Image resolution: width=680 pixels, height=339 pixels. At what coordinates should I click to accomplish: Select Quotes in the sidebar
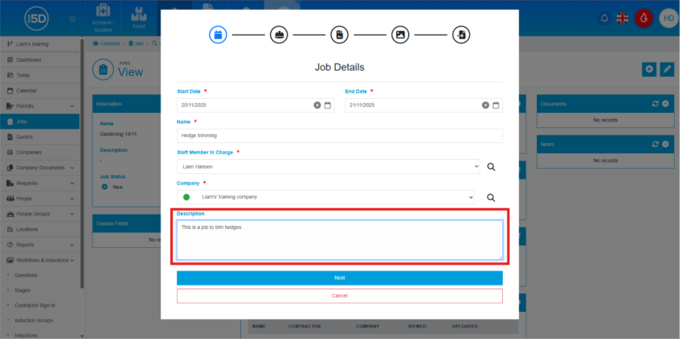coord(25,137)
